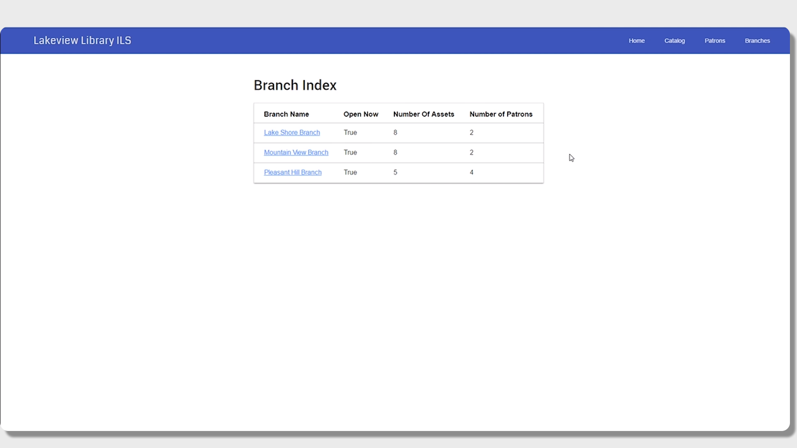Click the Number Of Assets column header
The width and height of the screenshot is (797, 448).
tap(424, 114)
